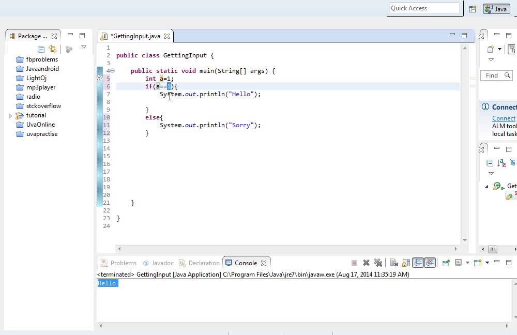Open Package Explorer view menu triangle

84,47
